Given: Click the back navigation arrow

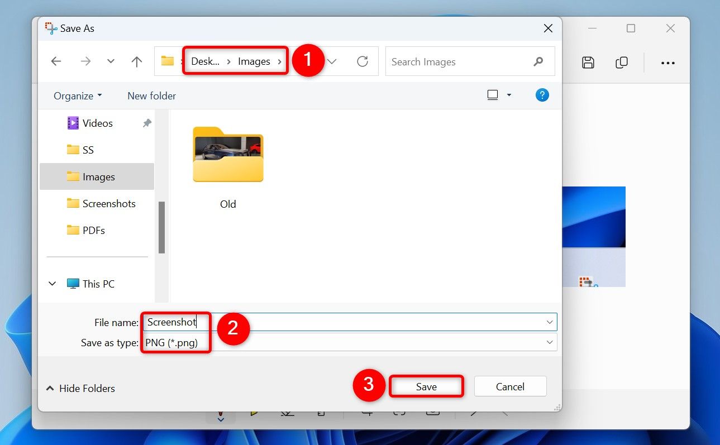Looking at the screenshot, I should point(56,61).
